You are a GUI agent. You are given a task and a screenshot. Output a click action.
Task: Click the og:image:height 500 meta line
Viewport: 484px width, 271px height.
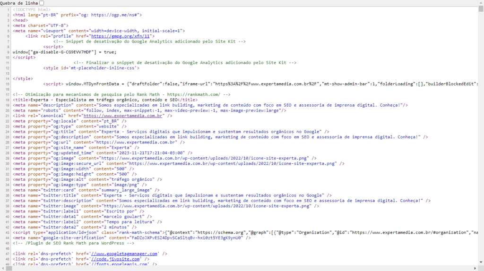pyautogui.click(x=75, y=174)
